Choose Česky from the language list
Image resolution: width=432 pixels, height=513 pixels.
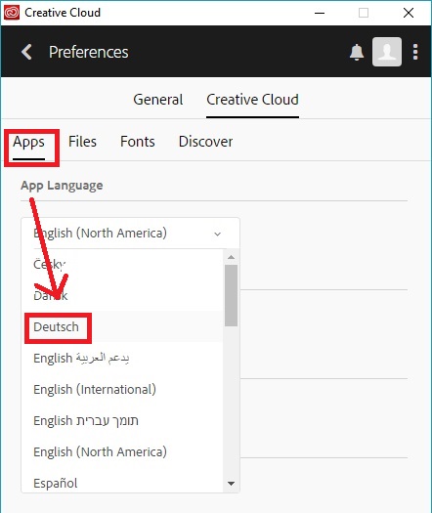tap(122, 265)
